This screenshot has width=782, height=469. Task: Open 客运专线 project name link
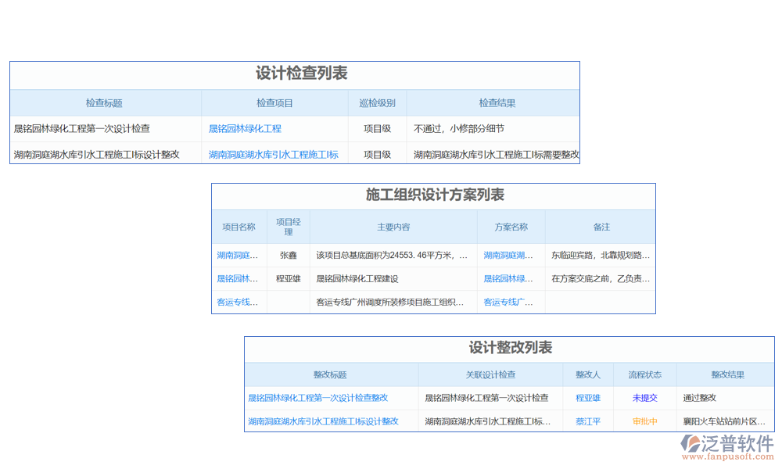[238, 302]
